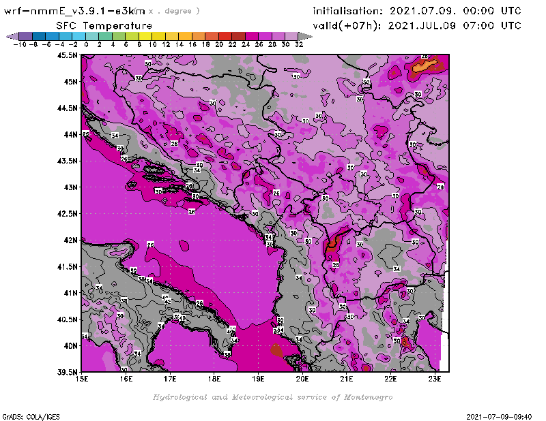Pick the dark red swatch between 22 and 24

[x=238, y=36]
